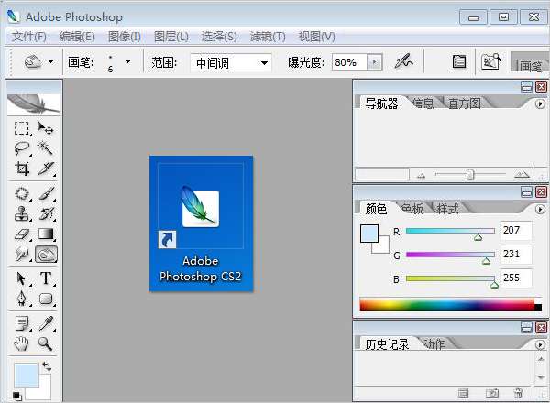
Task: Click the color spectrum ramp bar
Action: [x=446, y=304]
